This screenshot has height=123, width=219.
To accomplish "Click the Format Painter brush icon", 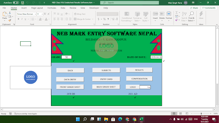I will tap(10, 20).
